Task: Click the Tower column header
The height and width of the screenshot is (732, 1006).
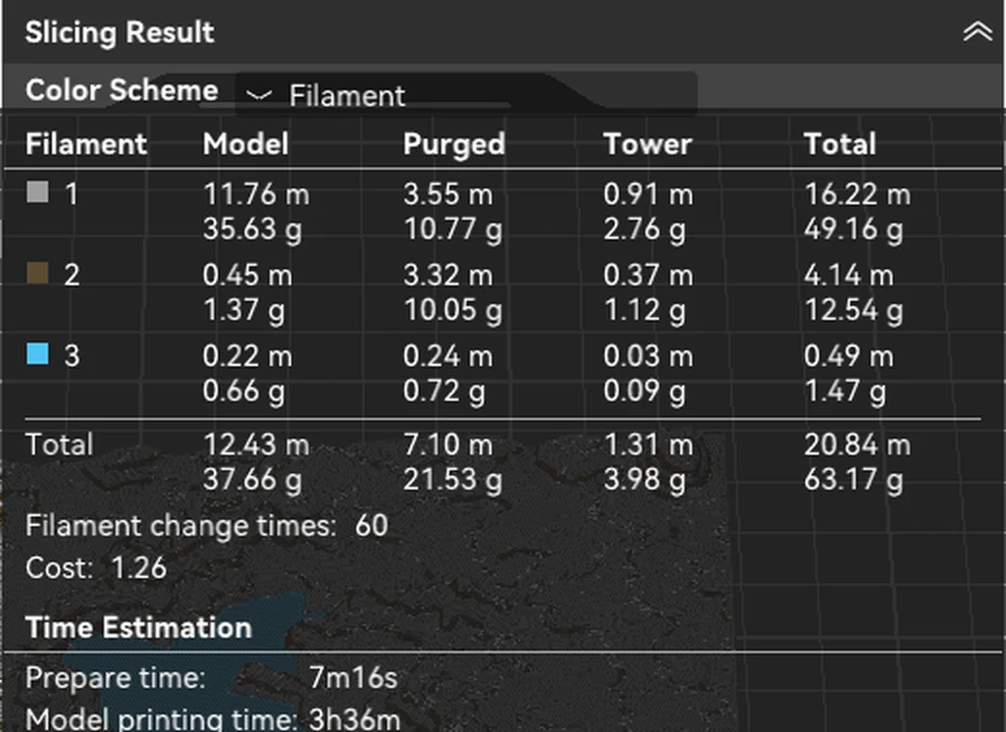Action: [x=648, y=144]
